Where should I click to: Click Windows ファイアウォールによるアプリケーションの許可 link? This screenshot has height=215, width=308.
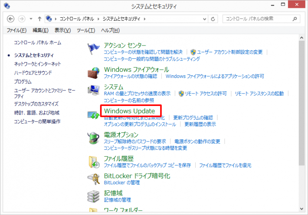tap(215, 76)
